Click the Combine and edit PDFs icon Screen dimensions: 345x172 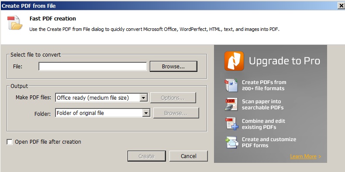click(232, 124)
